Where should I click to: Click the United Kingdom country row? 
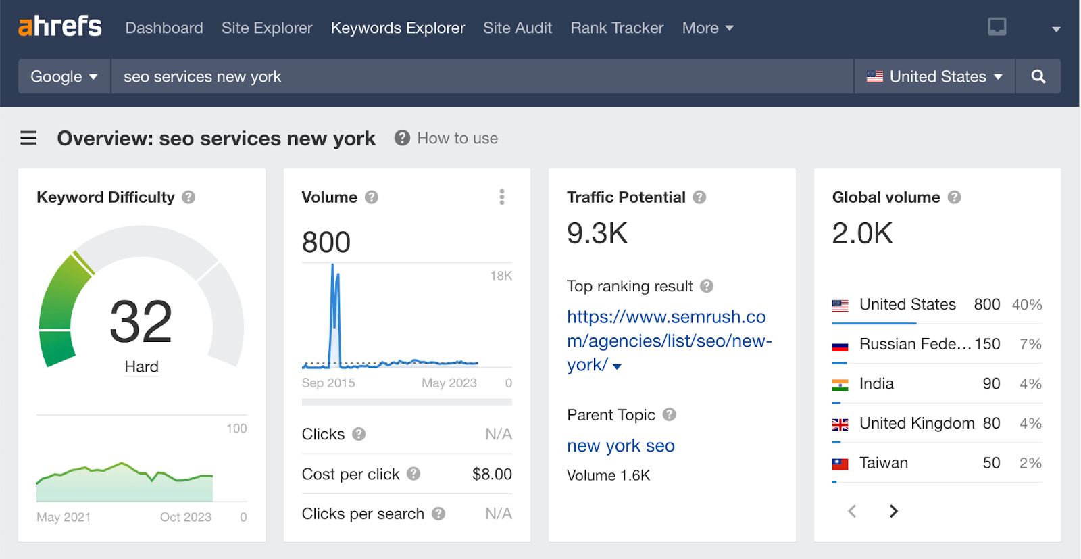937,424
